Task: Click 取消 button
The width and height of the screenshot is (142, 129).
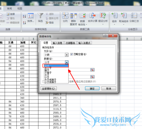Action: pyautogui.click(x=109, y=88)
